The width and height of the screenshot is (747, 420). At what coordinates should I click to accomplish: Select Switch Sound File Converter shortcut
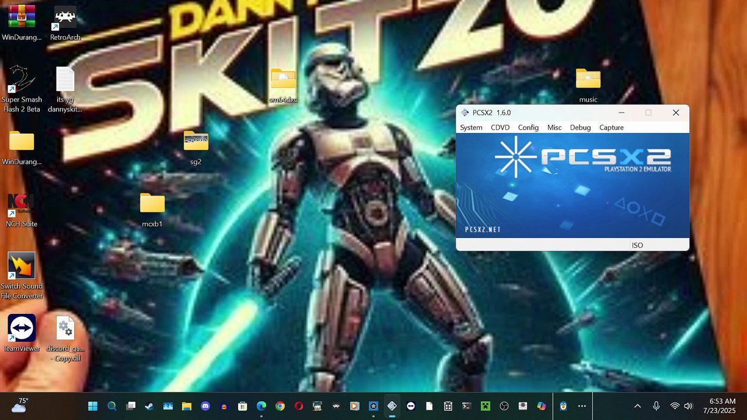(x=22, y=275)
